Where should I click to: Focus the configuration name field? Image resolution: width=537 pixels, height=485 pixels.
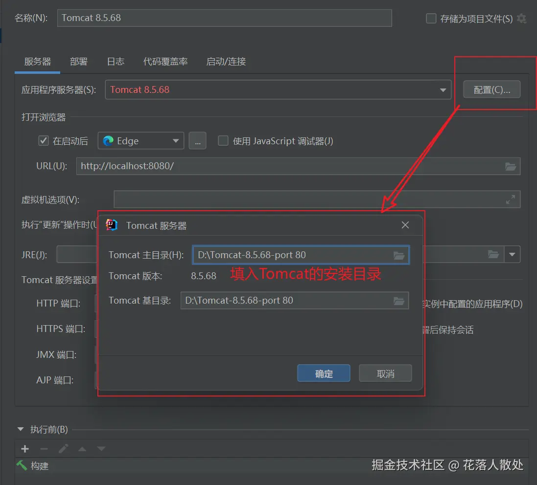tap(224, 18)
